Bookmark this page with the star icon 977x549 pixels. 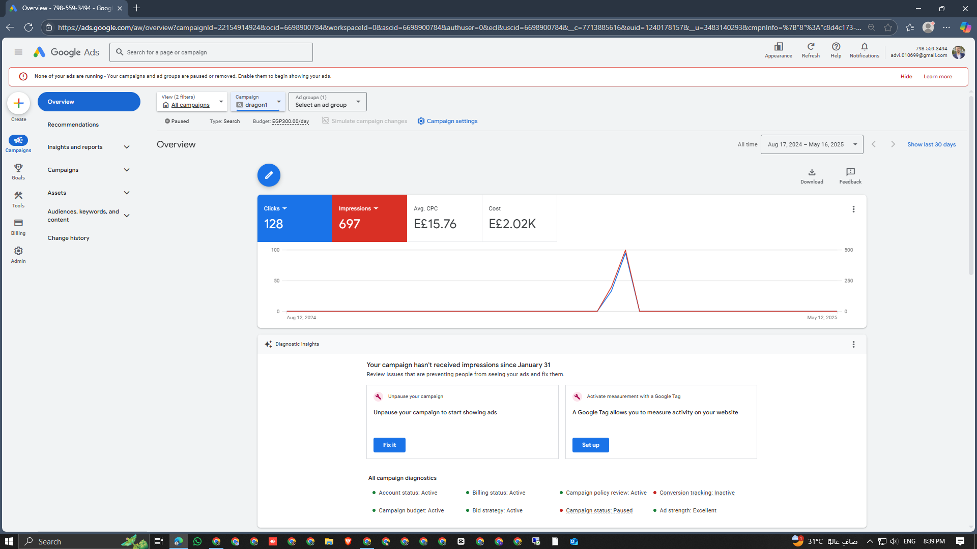888,27
